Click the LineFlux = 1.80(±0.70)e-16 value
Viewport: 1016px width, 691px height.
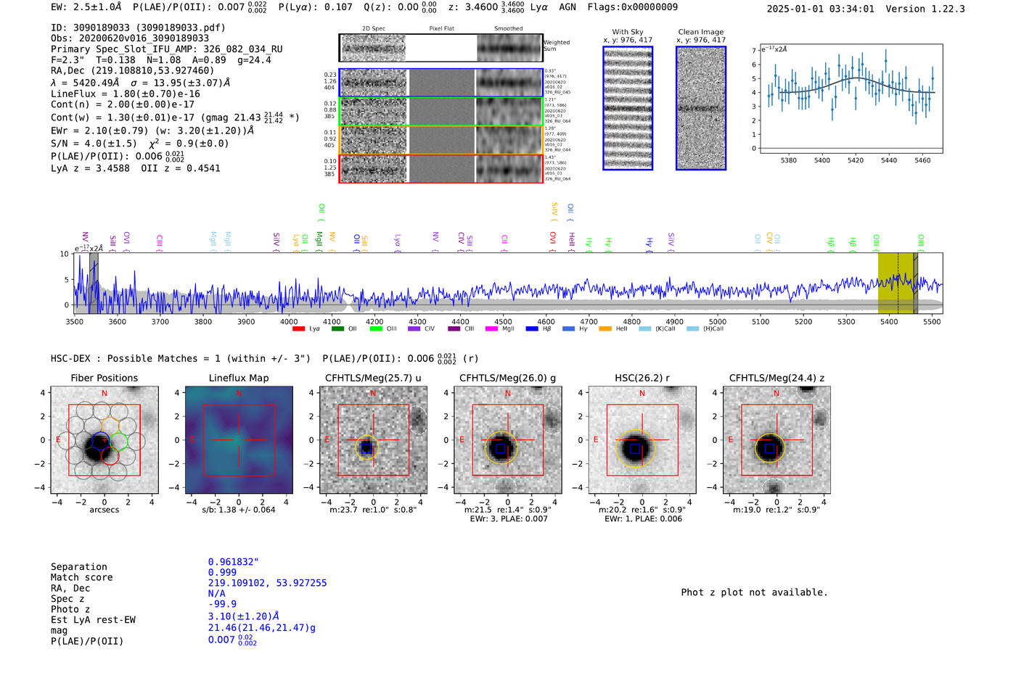(x=126, y=94)
